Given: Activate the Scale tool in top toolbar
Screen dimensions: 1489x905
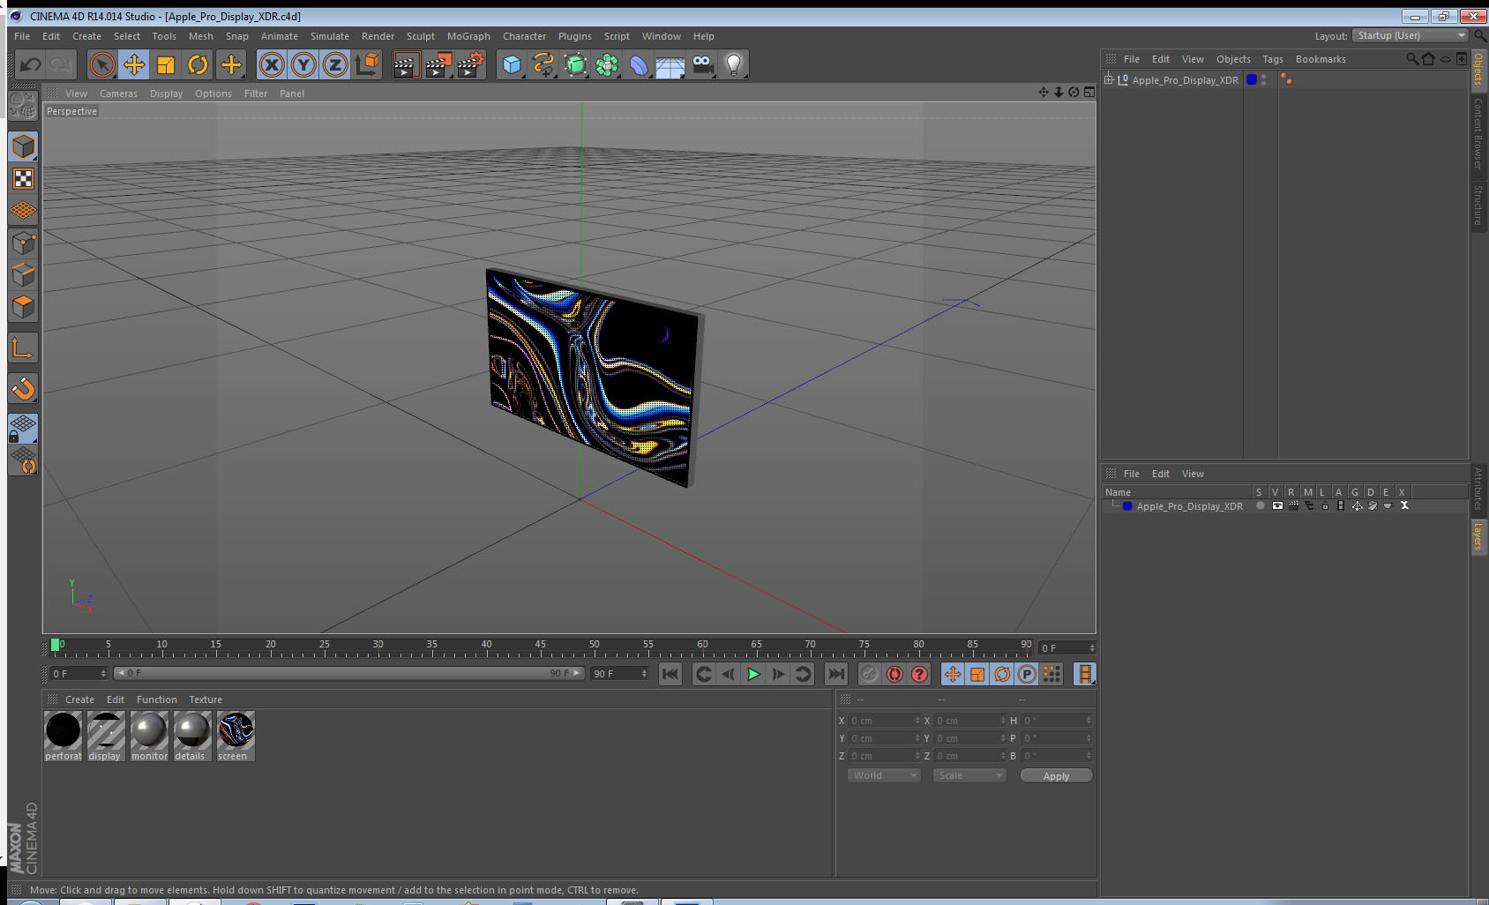Looking at the screenshot, I should [166, 64].
